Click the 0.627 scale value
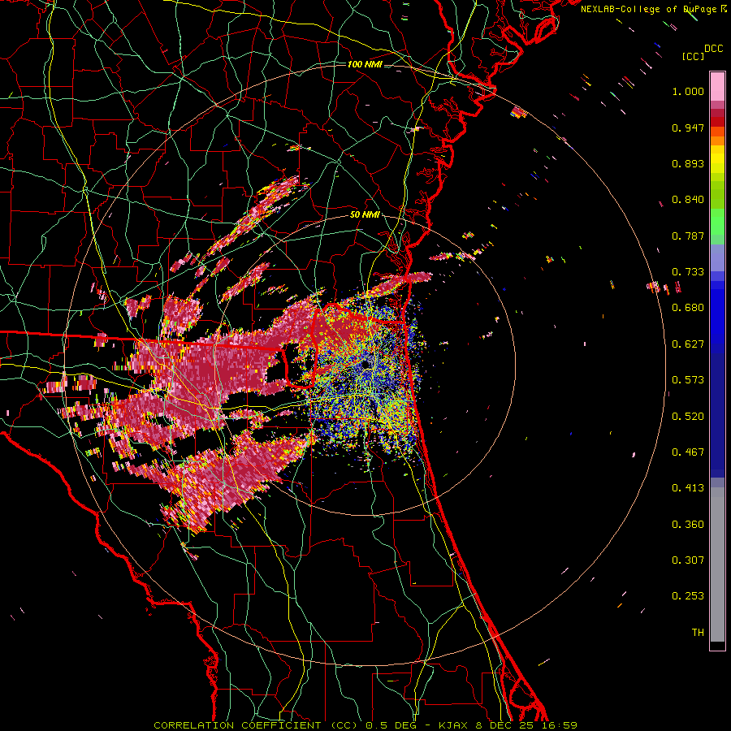This screenshot has width=731, height=731. click(x=688, y=344)
